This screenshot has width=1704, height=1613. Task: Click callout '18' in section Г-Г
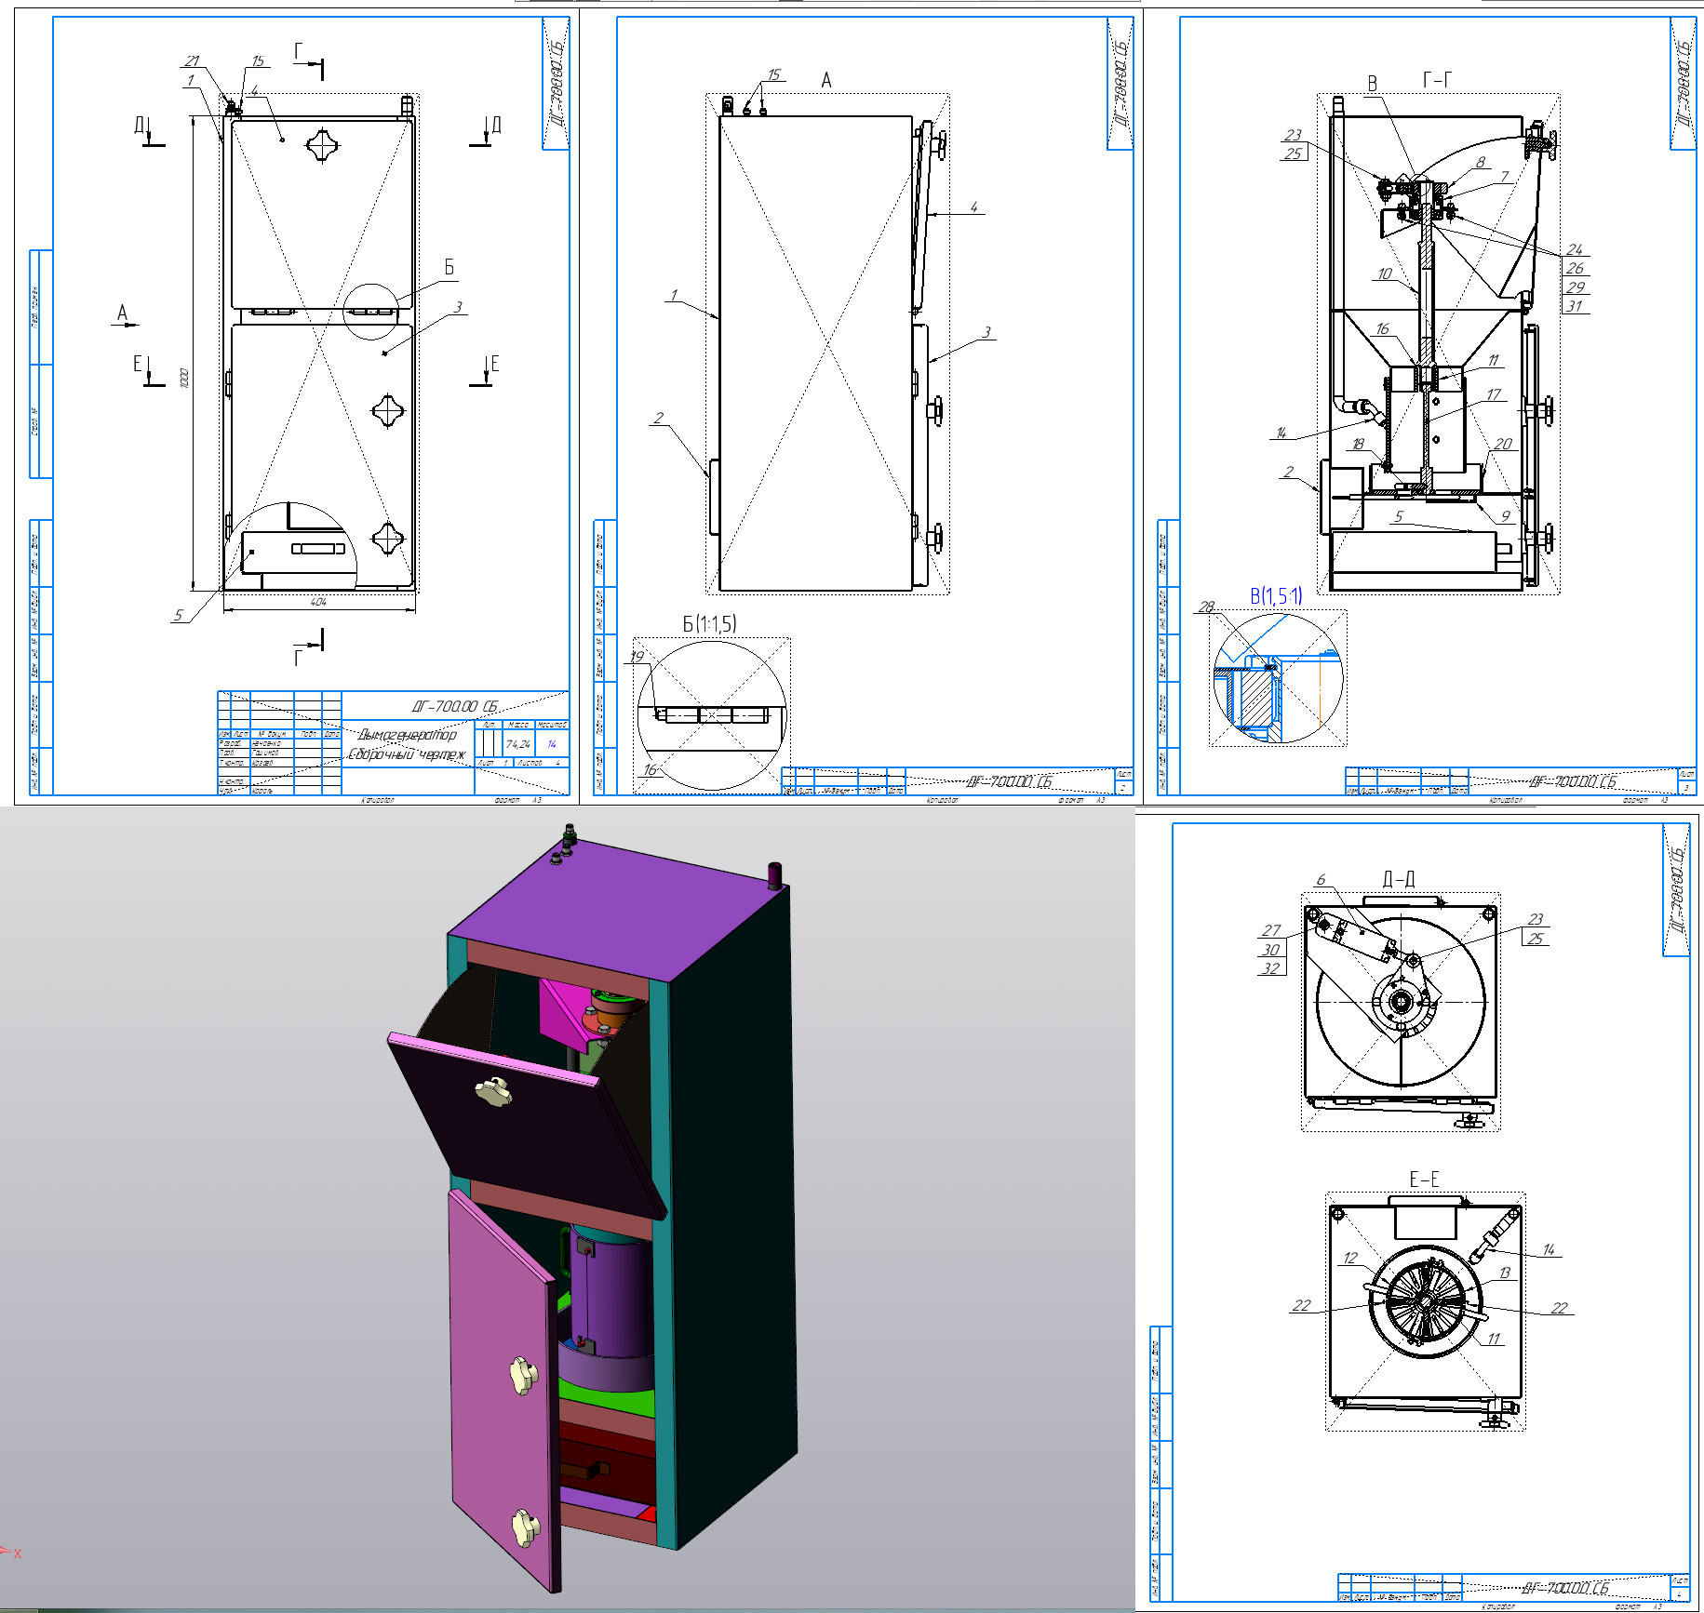point(1358,444)
